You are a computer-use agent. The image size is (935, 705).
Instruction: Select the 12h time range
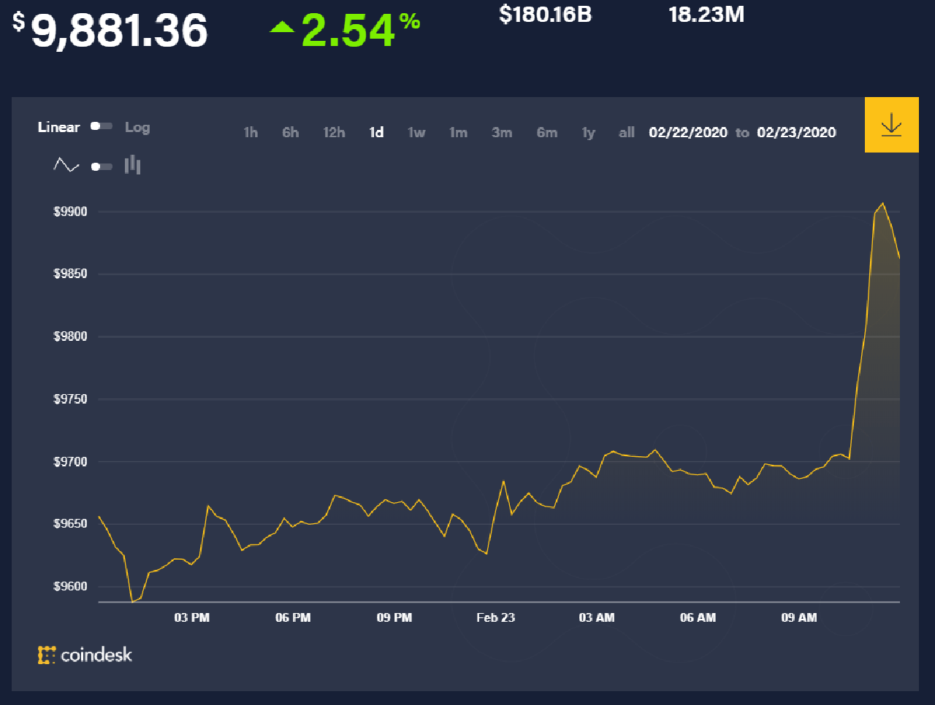pyautogui.click(x=334, y=132)
